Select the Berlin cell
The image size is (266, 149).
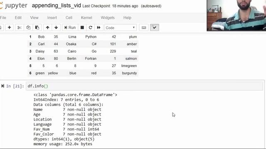tap(71, 58)
